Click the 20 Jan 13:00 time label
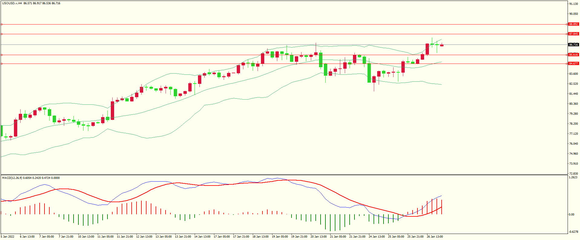Screen dimensions: 580x240 pyautogui.click(x=318, y=237)
